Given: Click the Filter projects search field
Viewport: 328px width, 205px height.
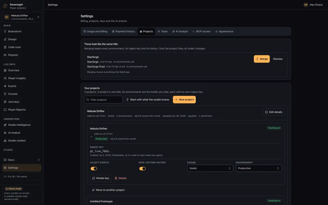Looking at the screenshot, I should [103, 99].
